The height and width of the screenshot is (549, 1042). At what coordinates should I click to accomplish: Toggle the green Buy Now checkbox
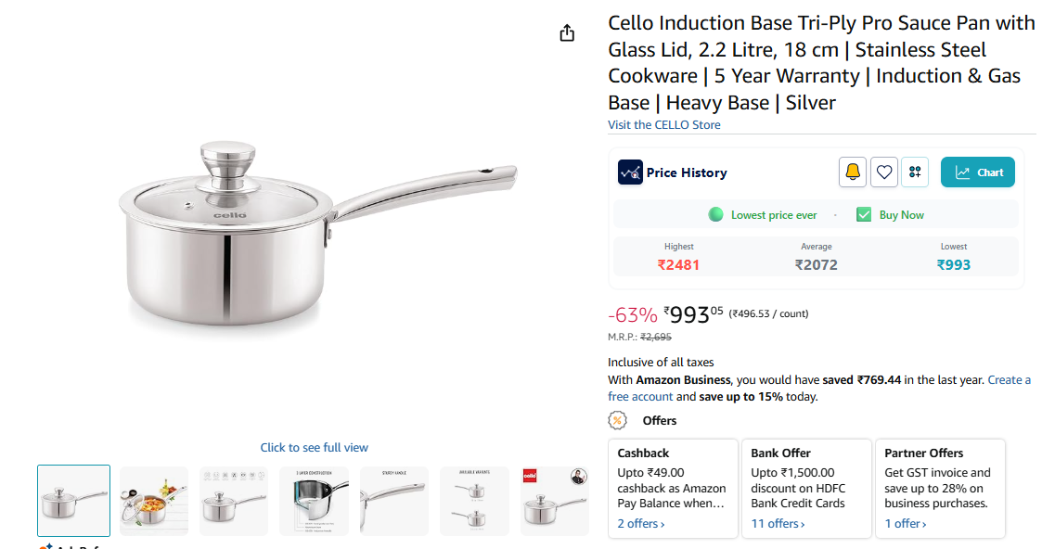tap(864, 215)
